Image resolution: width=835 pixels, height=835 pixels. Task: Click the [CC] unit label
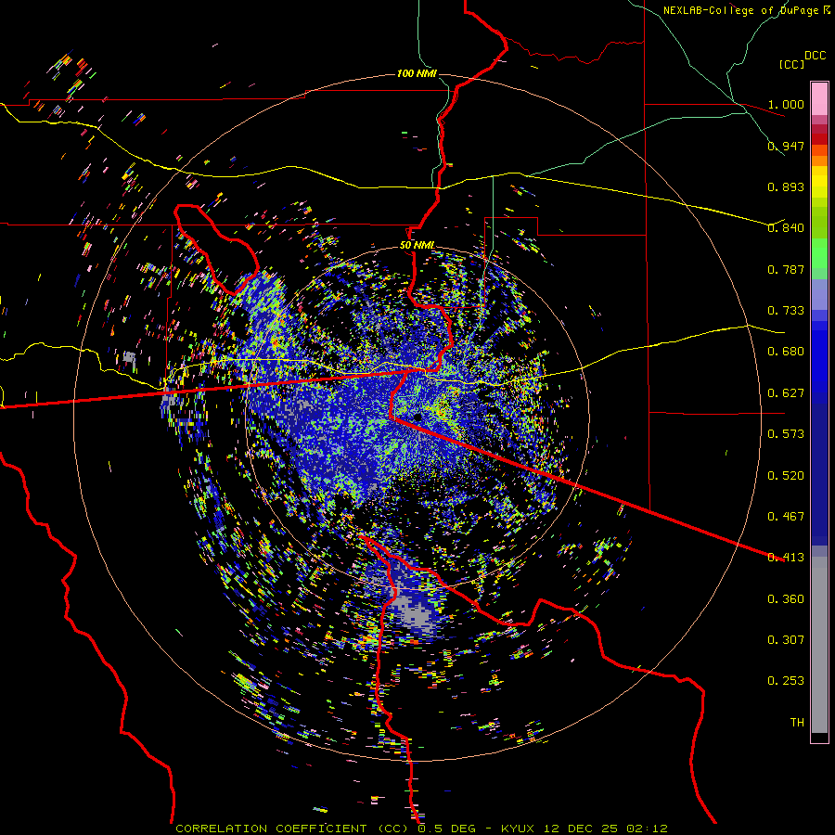coord(792,64)
